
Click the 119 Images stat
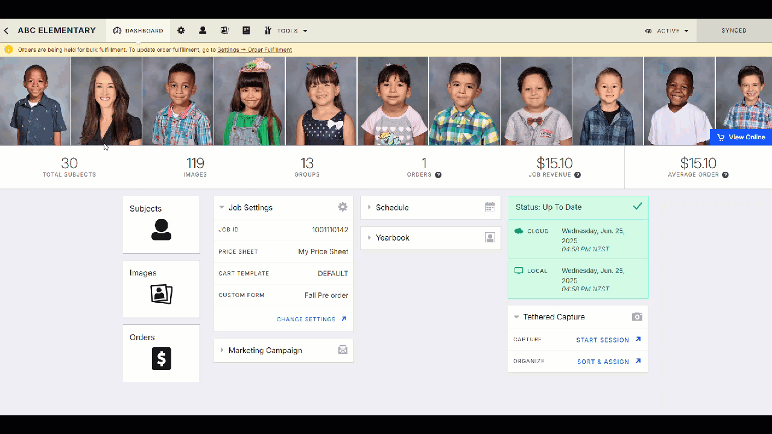(x=195, y=168)
